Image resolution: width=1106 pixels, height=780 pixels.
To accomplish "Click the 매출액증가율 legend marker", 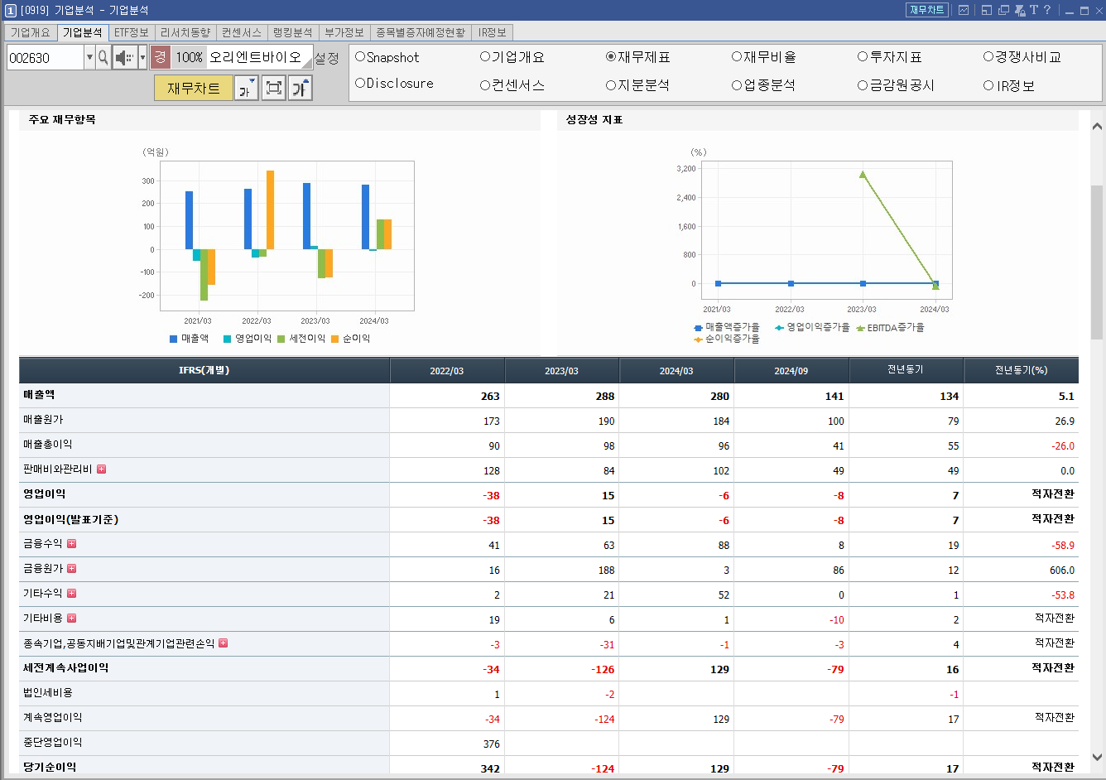I will click(699, 328).
